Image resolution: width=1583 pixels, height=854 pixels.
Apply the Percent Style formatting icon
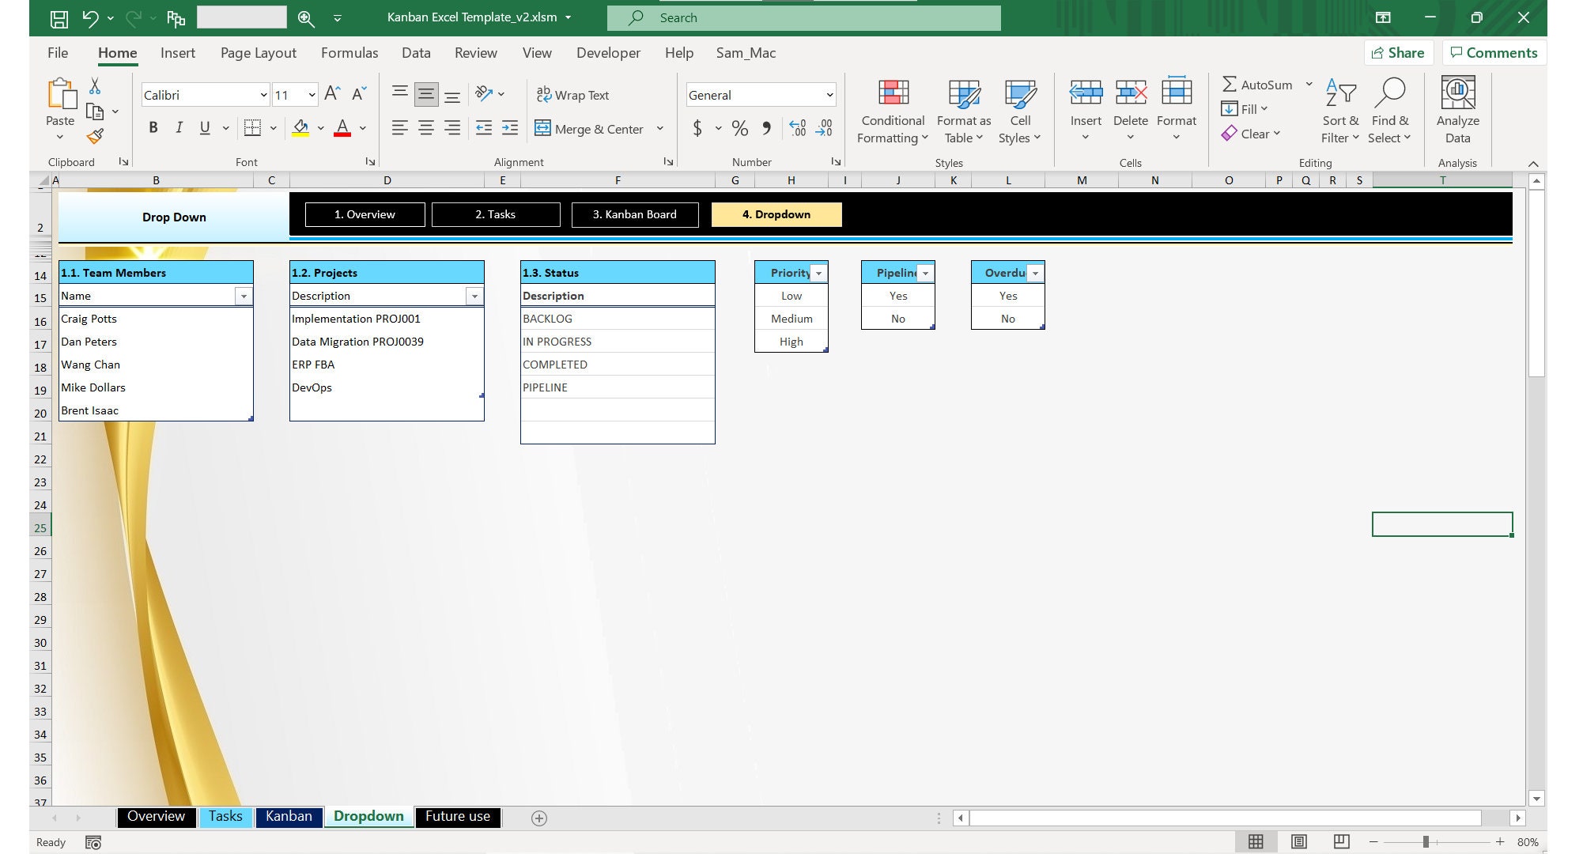(740, 127)
